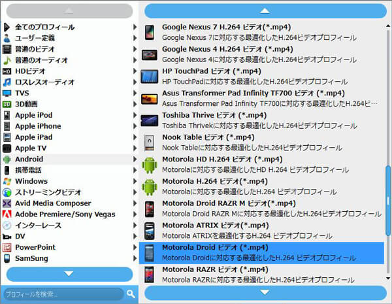This screenshot has height=304, width=392.
Task: Click the PowerPoint icon in sidebar
Action: (x=7, y=248)
